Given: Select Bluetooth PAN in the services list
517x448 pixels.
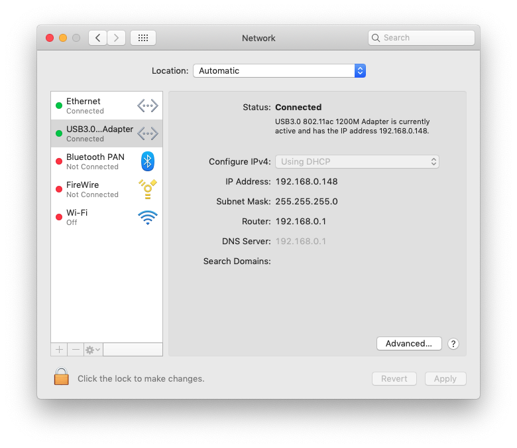Looking at the screenshot, I should click(x=107, y=161).
